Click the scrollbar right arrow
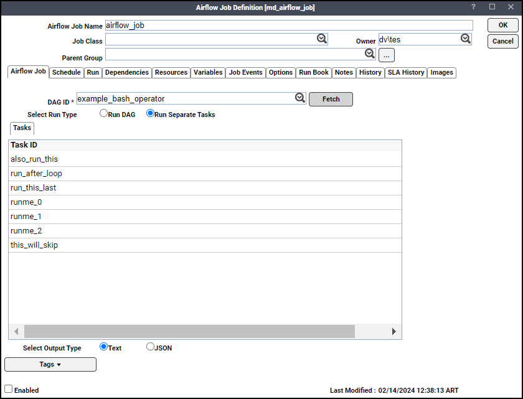The height and width of the screenshot is (399, 523). [x=394, y=331]
